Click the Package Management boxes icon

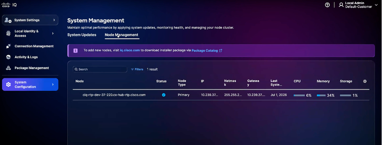pos(8,68)
